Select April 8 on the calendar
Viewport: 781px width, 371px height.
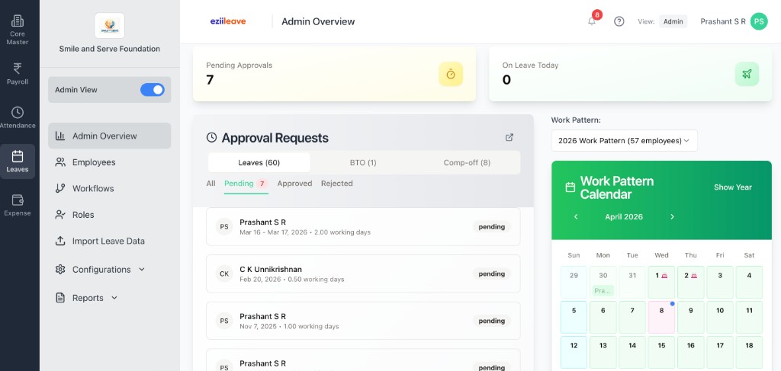coord(661,317)
